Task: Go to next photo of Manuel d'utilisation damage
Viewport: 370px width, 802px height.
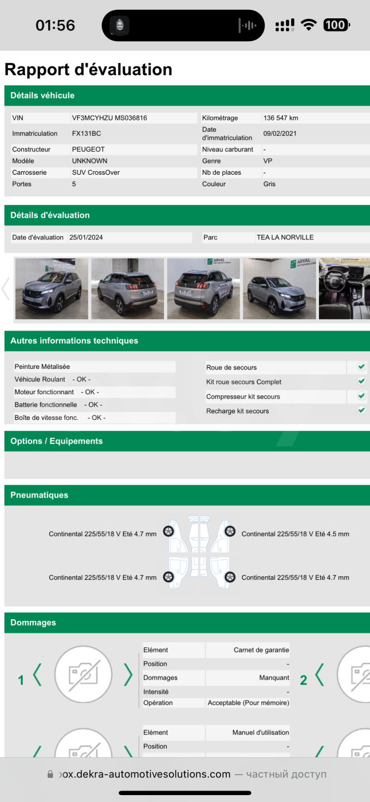Action: [x=128, y=753]
